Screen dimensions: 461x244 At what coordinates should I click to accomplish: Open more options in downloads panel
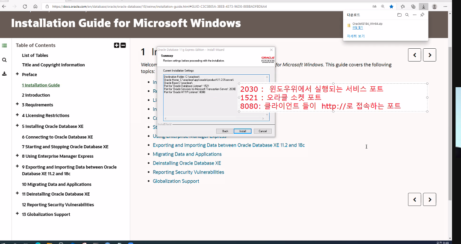414,15
